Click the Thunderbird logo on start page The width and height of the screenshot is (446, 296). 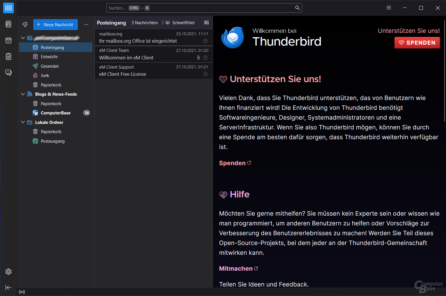pyautogui.click(x=233, y=37)
